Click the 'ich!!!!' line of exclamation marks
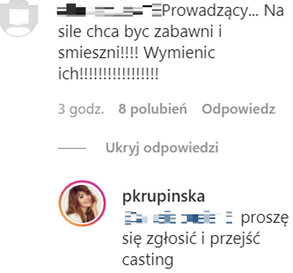 (x=108, y=74)
